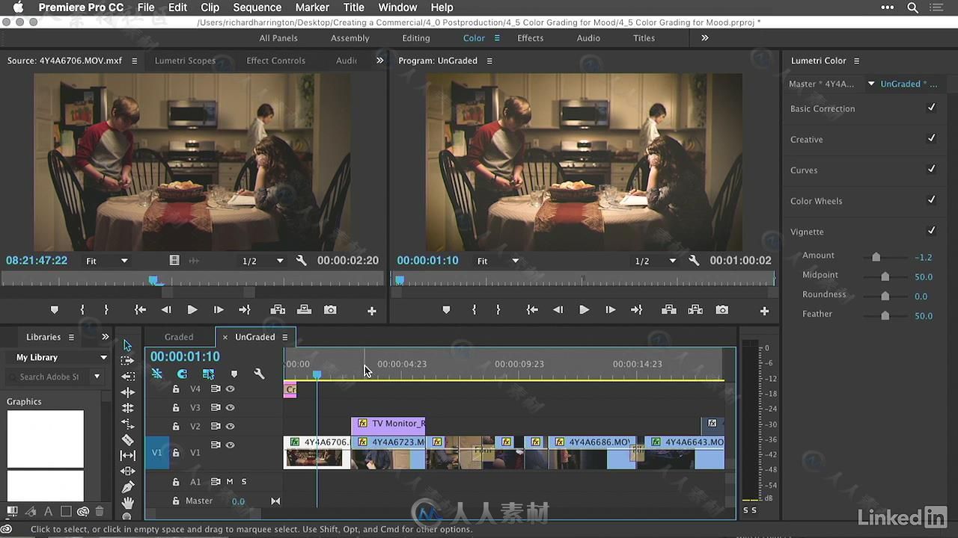The height and width of the screenshot is (538, 958).
Task: Mark Out point in Program monitor
Action: click(x=498, y=310)
